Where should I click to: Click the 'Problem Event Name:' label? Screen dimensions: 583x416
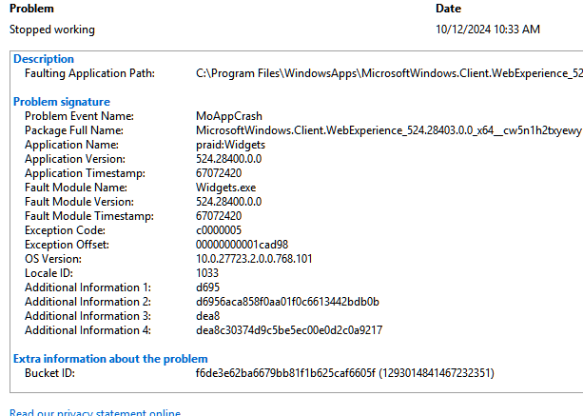(x=79, y=116)
